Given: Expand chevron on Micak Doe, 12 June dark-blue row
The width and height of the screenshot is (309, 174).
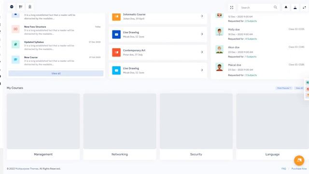Looking at the screenshot, I should tap(202, 34).
